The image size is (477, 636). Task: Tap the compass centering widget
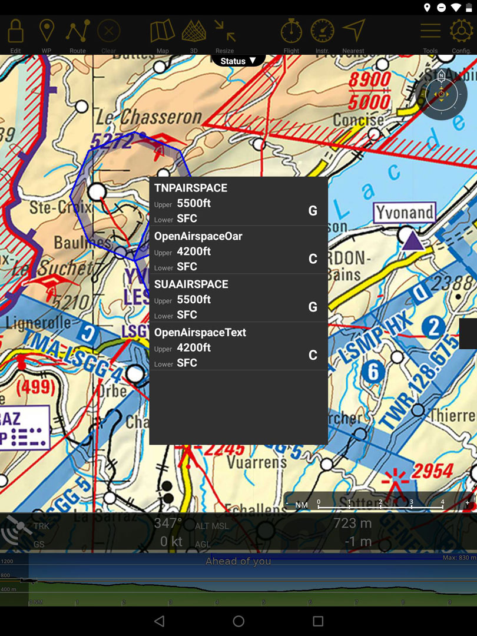tap(441, 94)
